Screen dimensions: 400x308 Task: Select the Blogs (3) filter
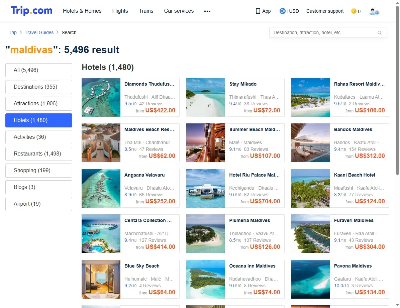pos(39,187)
